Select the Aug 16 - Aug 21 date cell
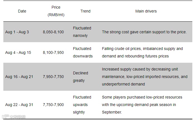Image resolution: width=194 pixels, height=121 pixels. pyautogui.click(x=19, y=77)
